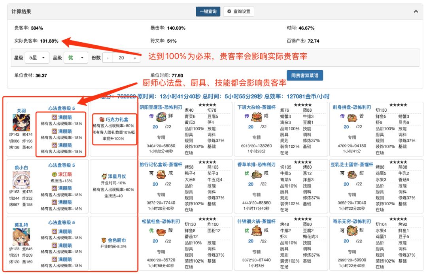The image size is (427, 274).
Task: Open chef name link 莫扎特
Action: [x=21, y=225]
